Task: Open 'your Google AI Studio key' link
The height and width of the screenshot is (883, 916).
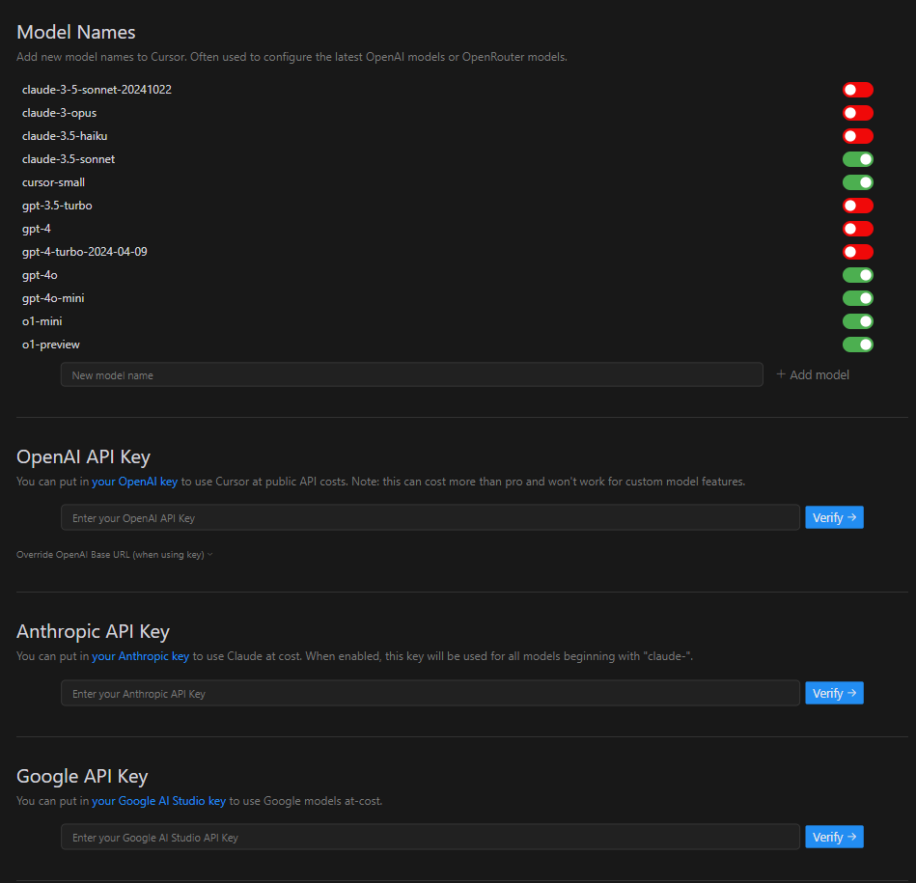Action: tap(158, 801)
